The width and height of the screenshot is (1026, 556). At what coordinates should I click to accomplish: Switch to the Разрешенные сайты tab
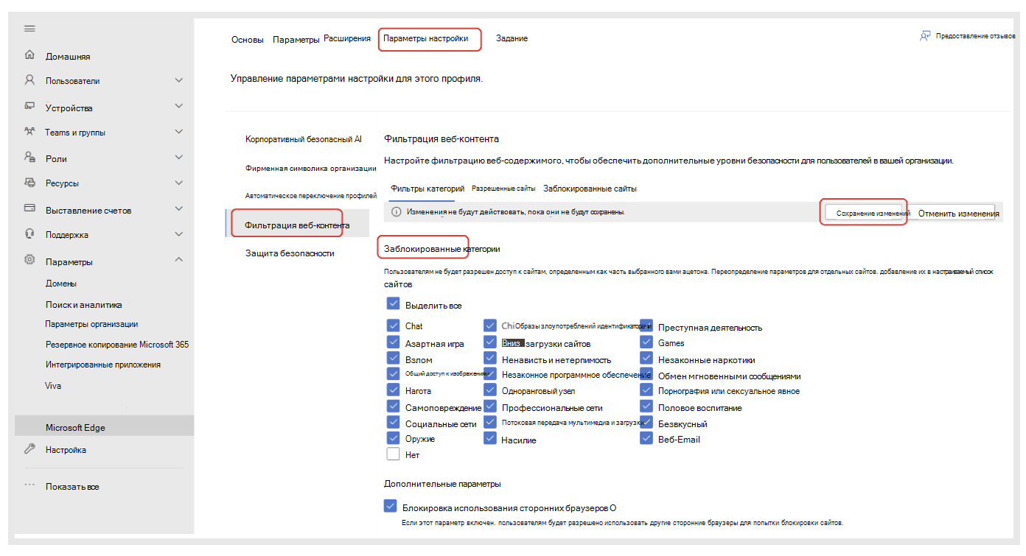tap(503, 189)
